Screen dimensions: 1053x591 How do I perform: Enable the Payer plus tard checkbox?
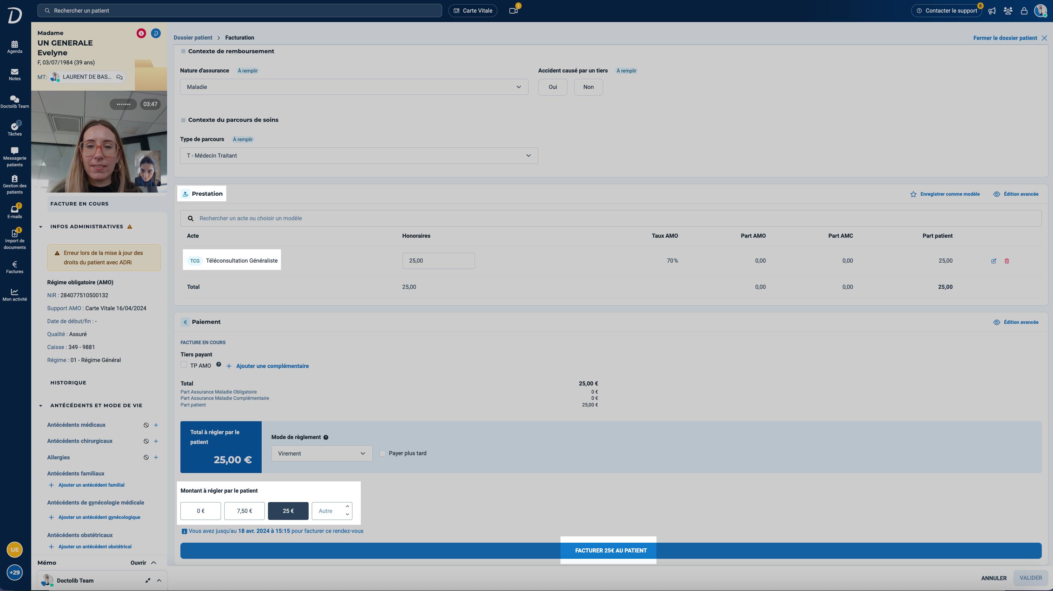[x=383, y=453]
